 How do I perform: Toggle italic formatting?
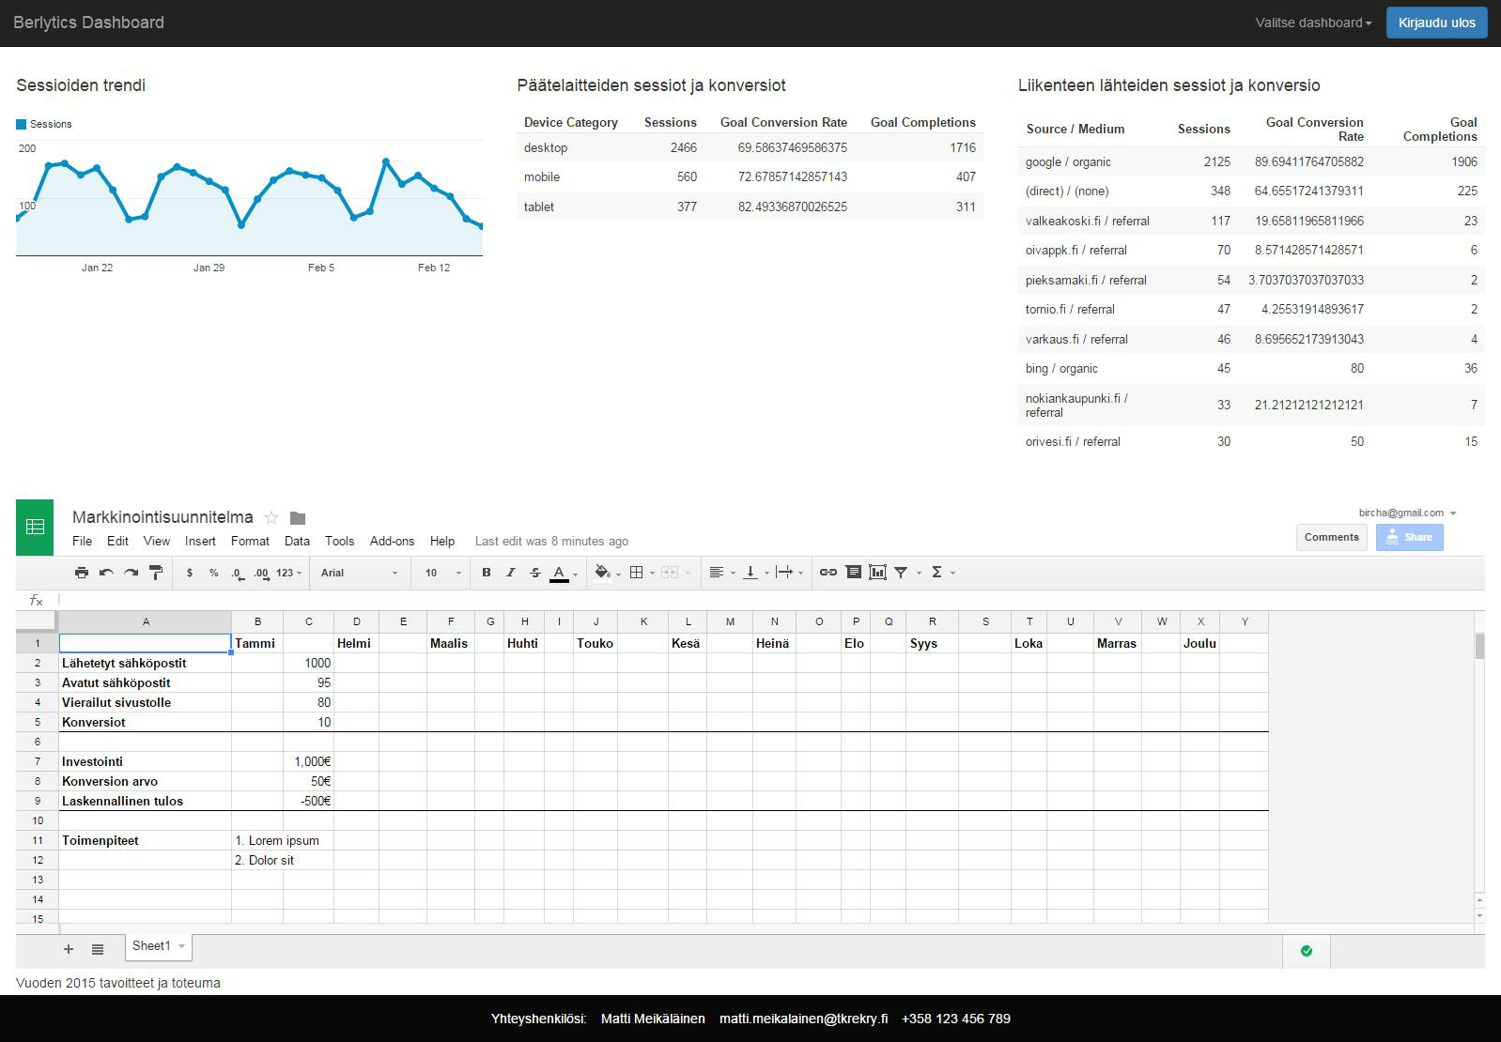click(x=511, y=573)
